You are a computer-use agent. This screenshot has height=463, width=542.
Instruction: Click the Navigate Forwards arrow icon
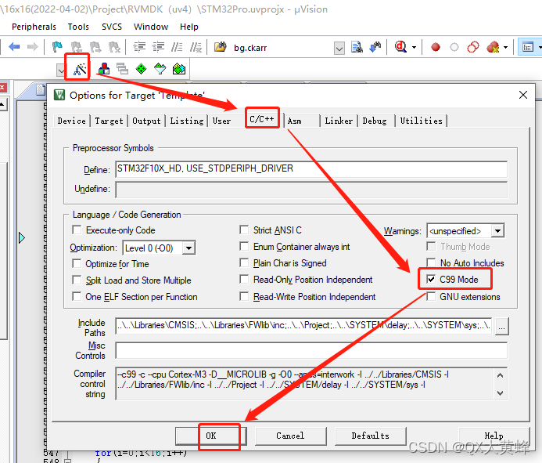tap(33, 47)
